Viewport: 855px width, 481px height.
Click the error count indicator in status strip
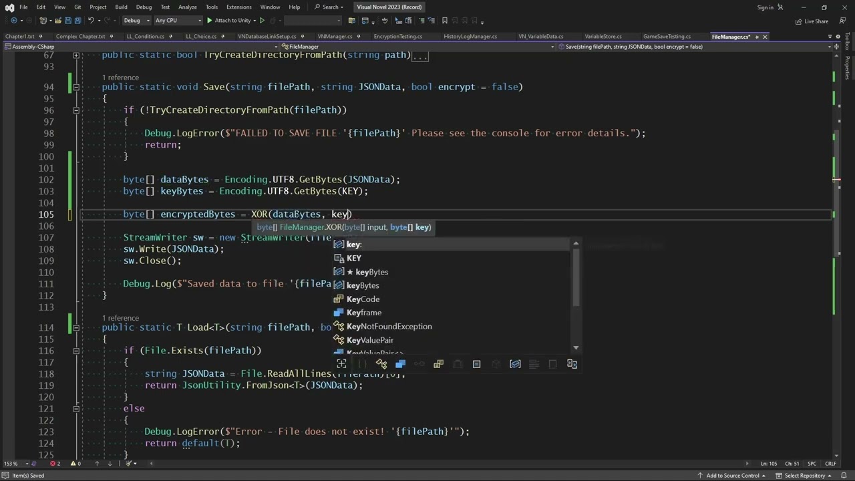(x=55, y=464)
